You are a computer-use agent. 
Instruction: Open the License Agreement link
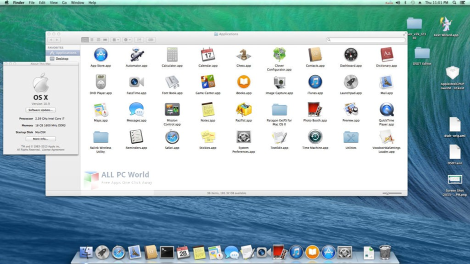coord(53,150)
